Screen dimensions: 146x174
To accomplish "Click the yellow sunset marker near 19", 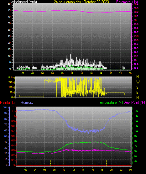I will tap(107, 163).
